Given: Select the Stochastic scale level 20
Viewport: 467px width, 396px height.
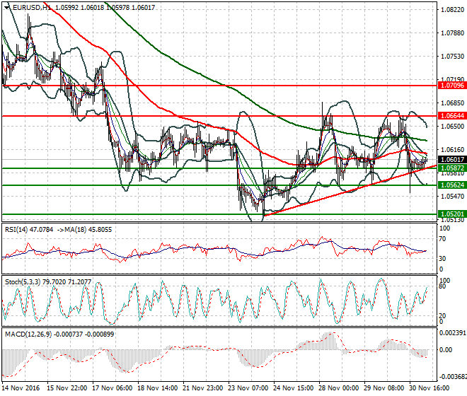Looking at the screenshot, I should click(x=442, y=316).
